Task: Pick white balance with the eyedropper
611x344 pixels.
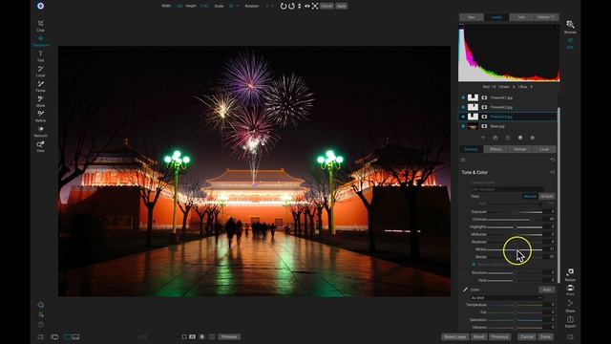Action: click(x=465, y=290)
